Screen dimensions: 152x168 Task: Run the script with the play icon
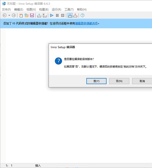point(52,15)
